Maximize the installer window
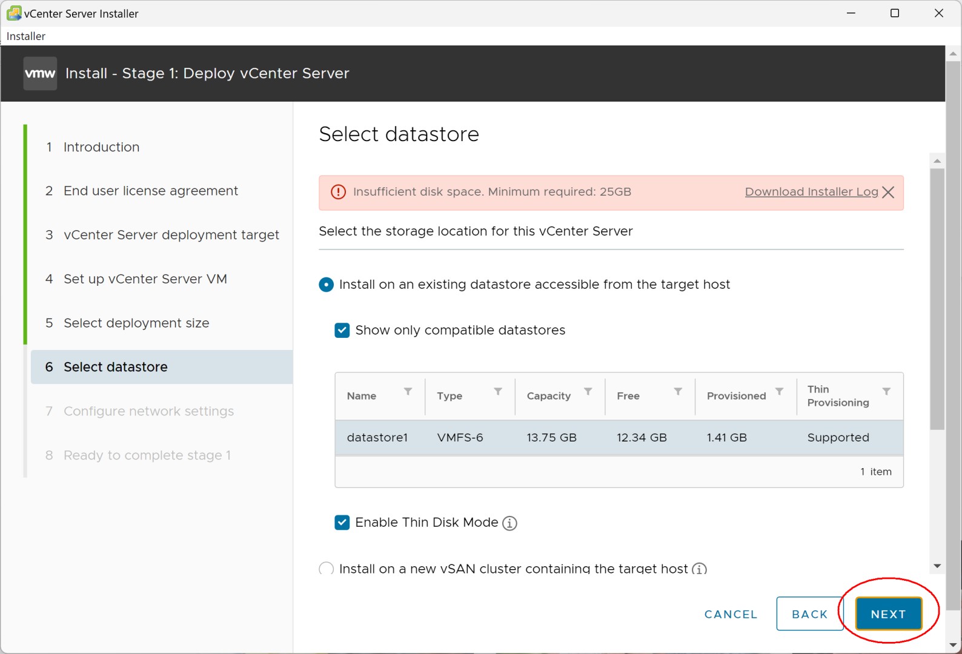The image size is (962, 654). tap(895, 13)
